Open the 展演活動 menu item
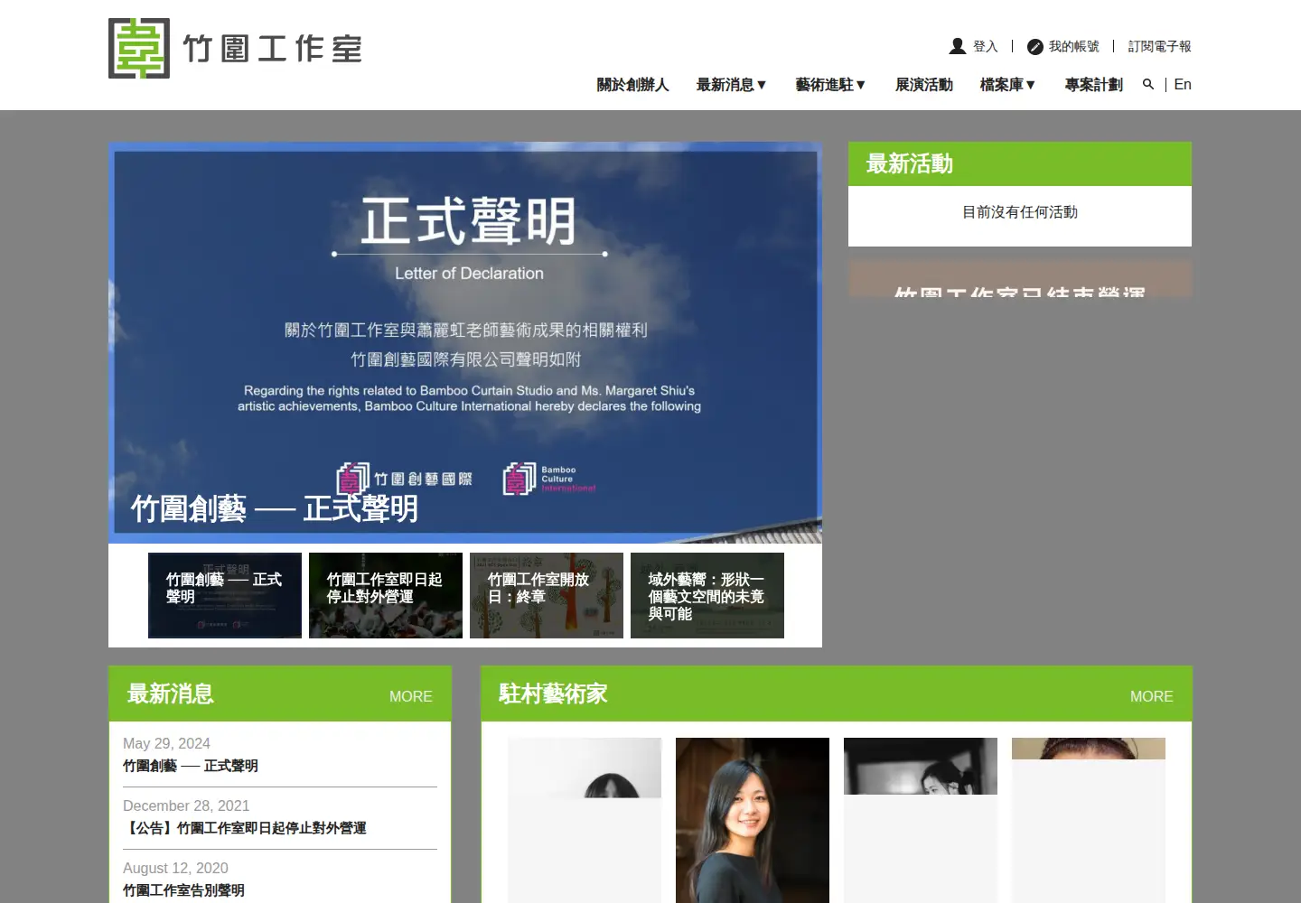 click(923, 85)
